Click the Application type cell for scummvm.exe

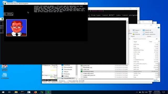(138, 71)
